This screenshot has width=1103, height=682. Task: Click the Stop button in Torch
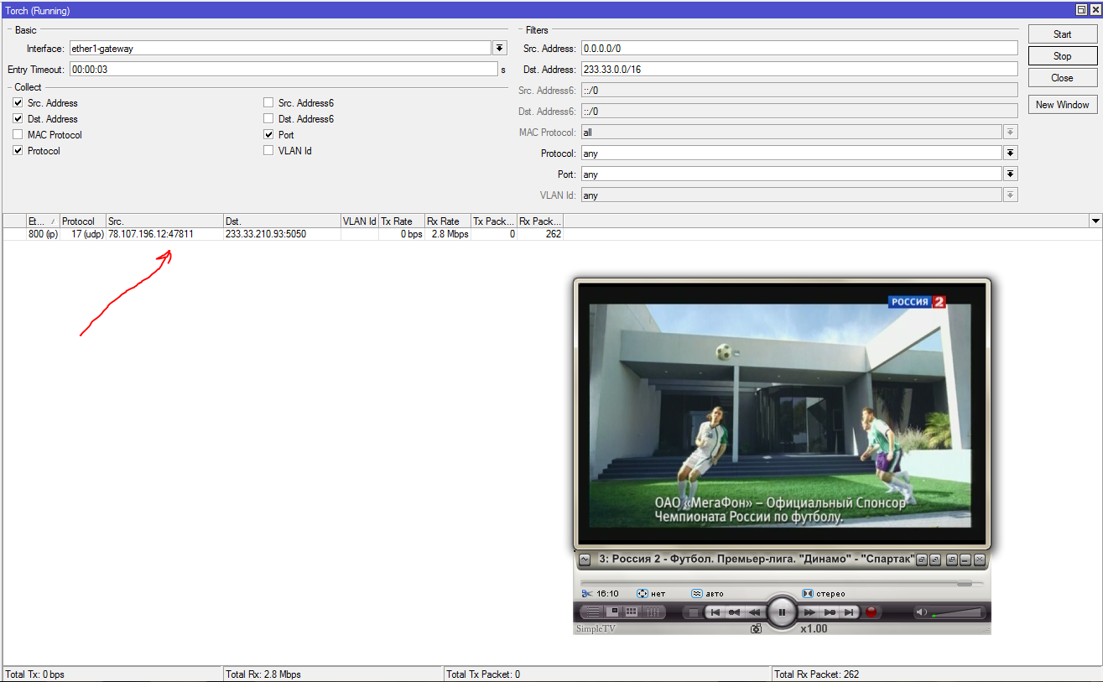tap(1063, 56)
